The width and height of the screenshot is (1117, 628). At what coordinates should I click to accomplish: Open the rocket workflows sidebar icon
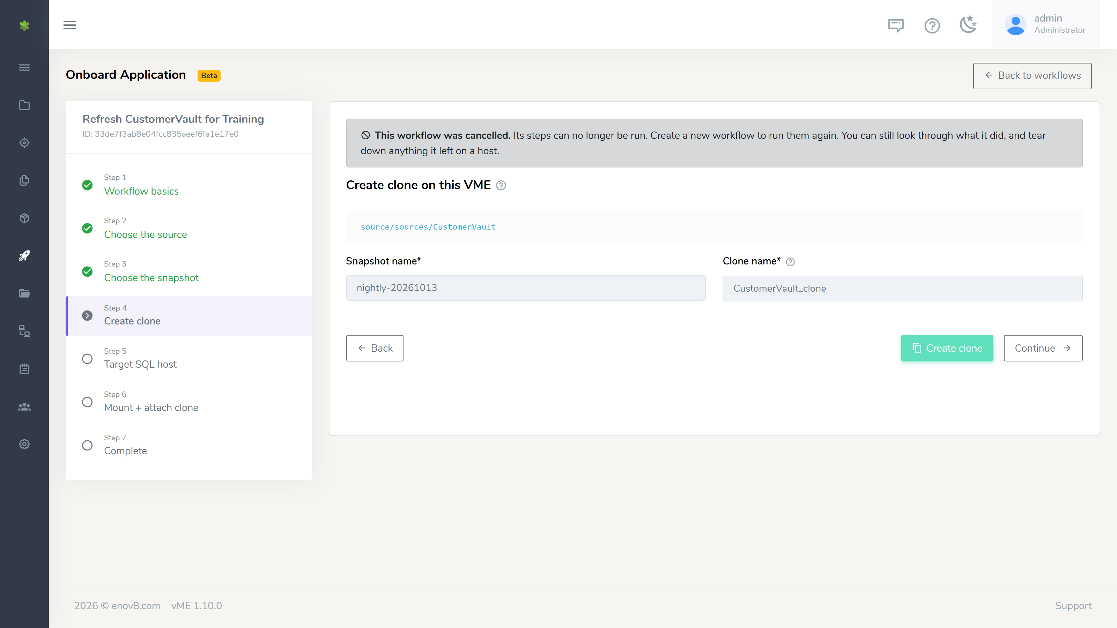(x=24, y=256)
